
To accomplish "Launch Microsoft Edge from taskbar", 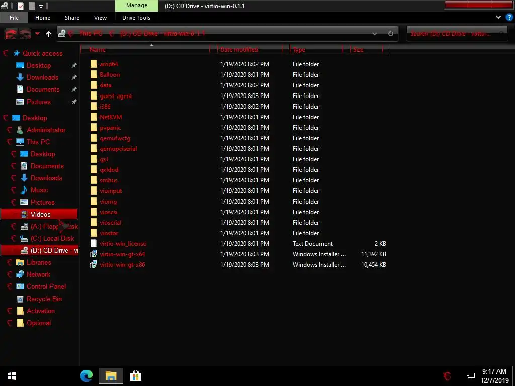I will tap(87, 376).
